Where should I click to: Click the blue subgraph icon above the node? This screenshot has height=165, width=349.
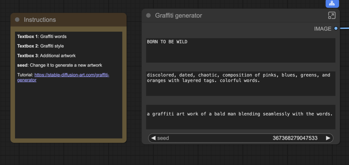click(332, 3)
